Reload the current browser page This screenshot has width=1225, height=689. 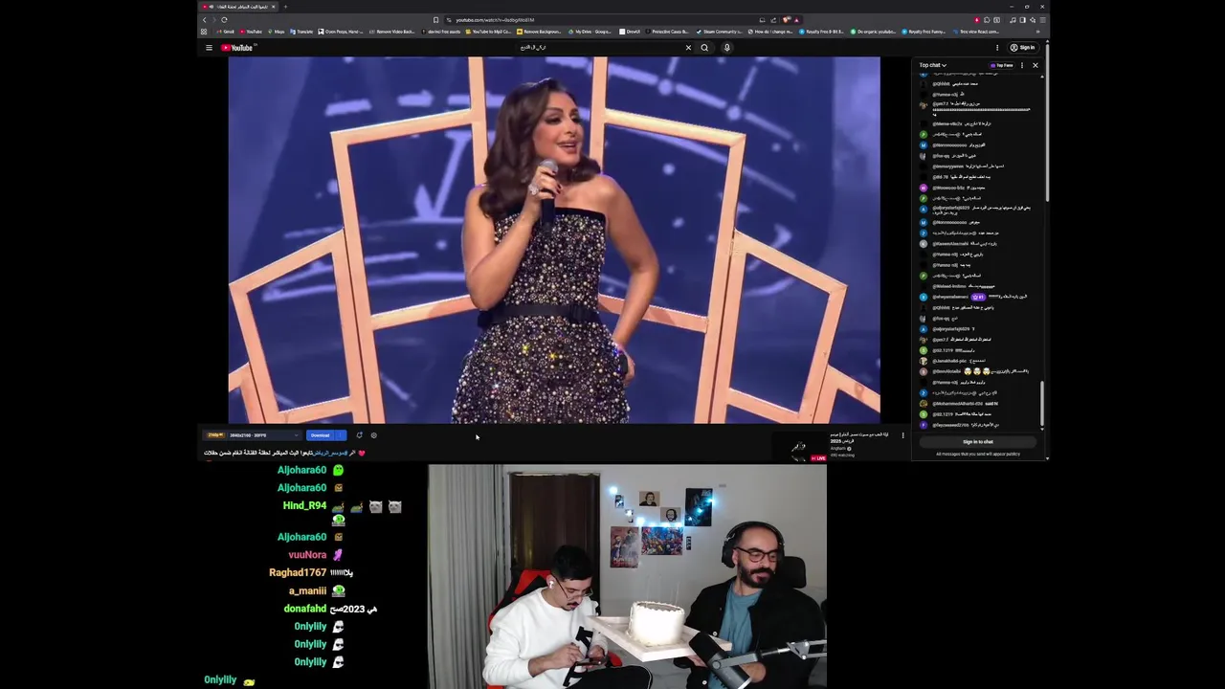pyautogui.click(x=224, y=20)
